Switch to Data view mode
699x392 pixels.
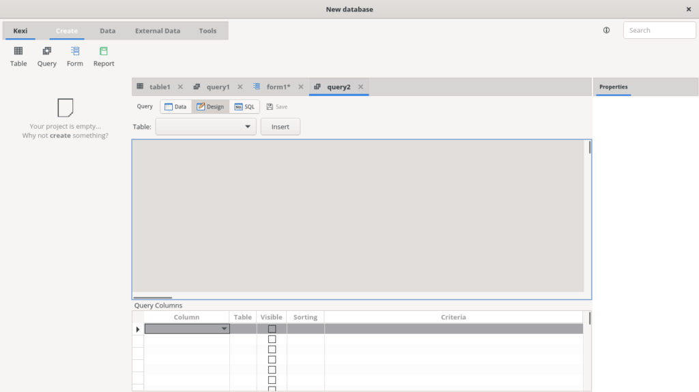coord(175,107)
